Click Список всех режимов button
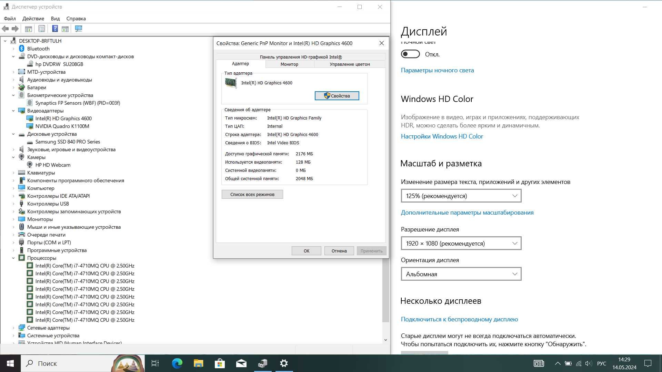 pyautogui.click(x=252, y=194)
